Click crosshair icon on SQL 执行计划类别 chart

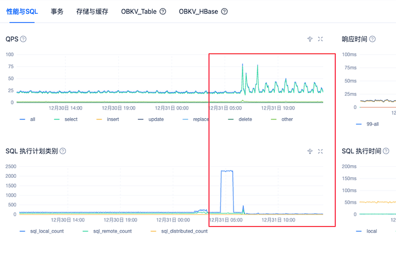pyautogui.click(x=310, y=151)
